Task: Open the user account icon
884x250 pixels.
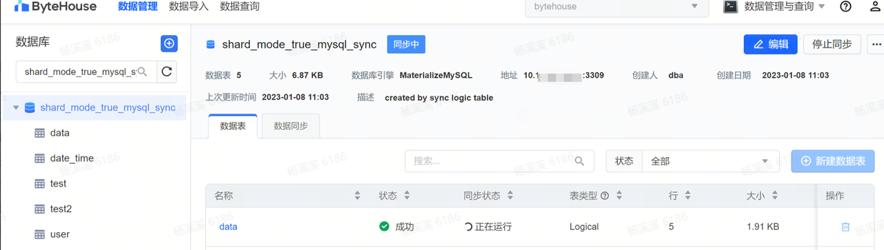Action: click(x=874, y=7)
